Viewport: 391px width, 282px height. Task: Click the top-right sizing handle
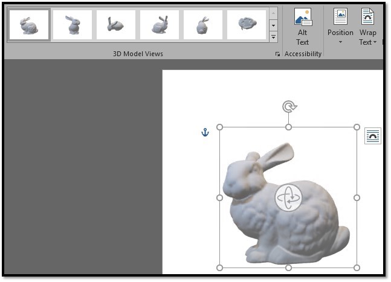pyautogui.click(x=357, y=127)
